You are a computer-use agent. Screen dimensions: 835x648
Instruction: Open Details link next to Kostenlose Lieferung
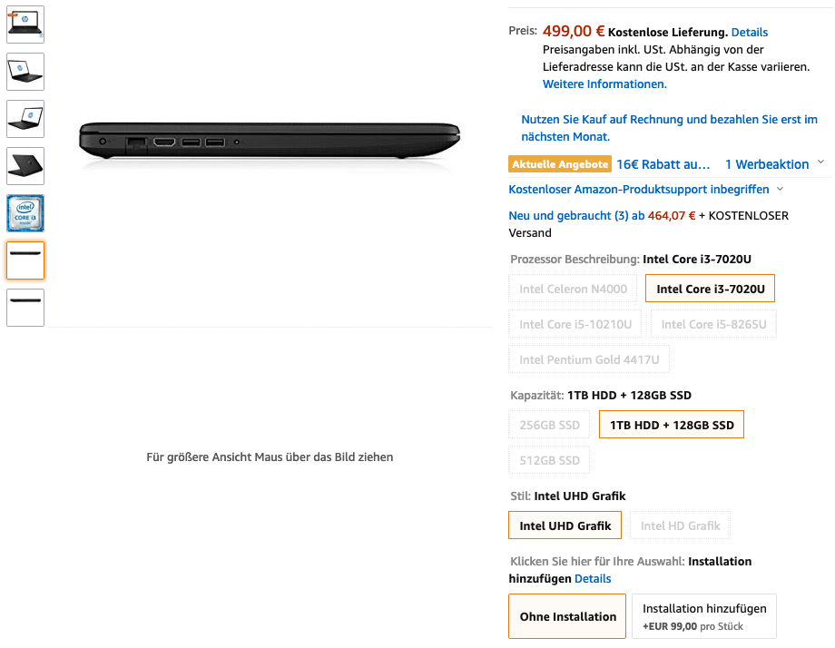pyautogui.click(x=750, y=32)
